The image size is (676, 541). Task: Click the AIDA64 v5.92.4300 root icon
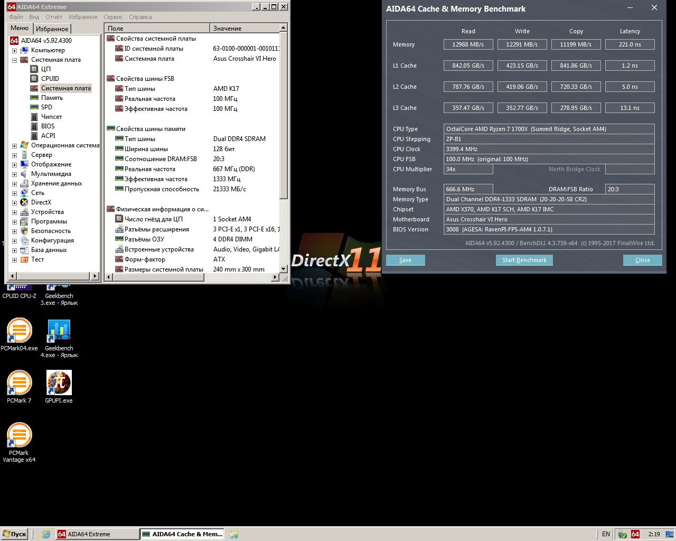coord(14,41)
